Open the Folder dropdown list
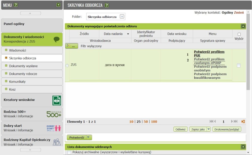The height and width of the screenshot is (155, 252). (x=122, y=17)
